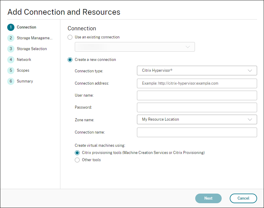This screenshot has width=264, height=208.
Task: Click the Connection address input field
Action: coord(197,83)
